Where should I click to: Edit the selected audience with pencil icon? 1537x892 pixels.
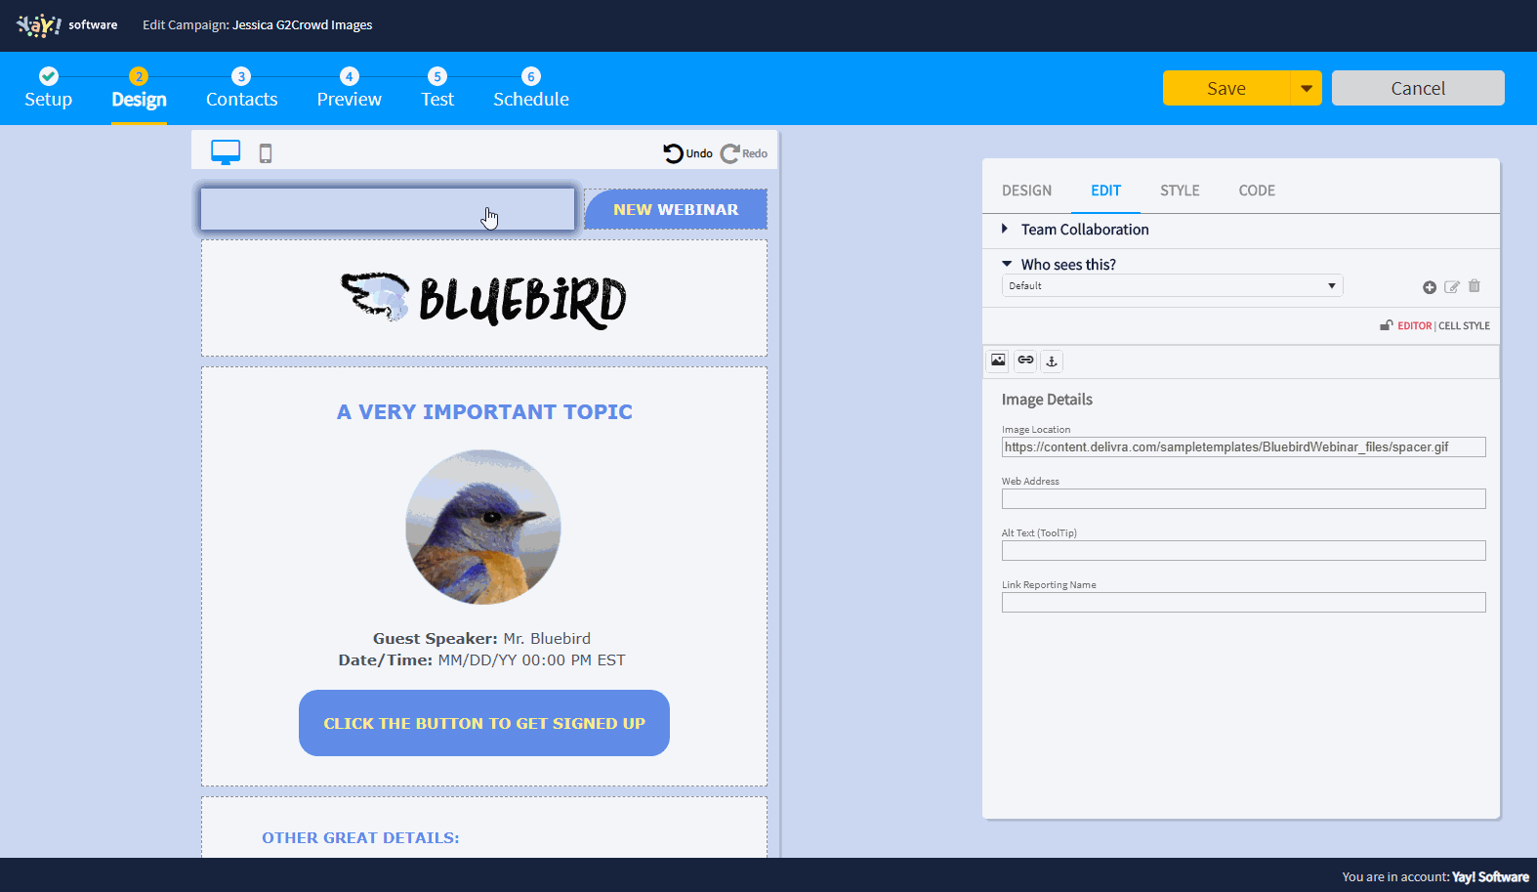click(x=1452, y=287)
